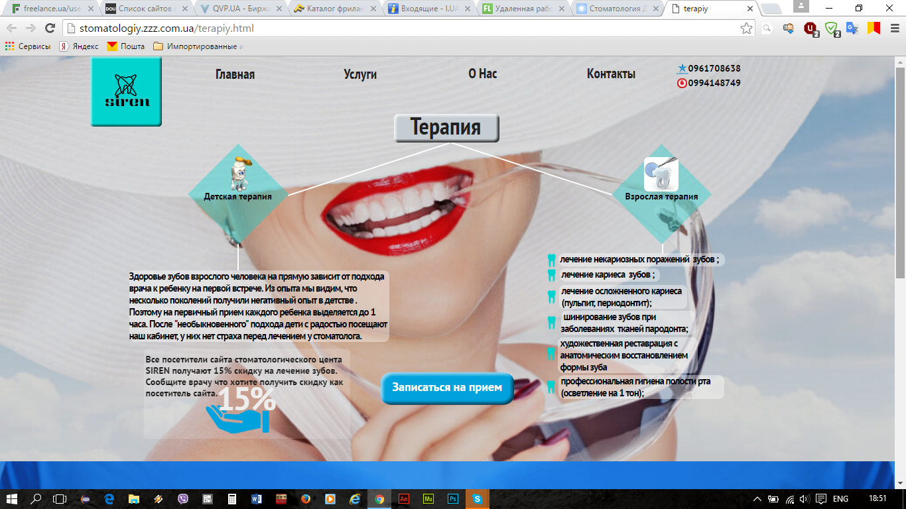Open Adobe Muse from the taskbar

[428, 499]
